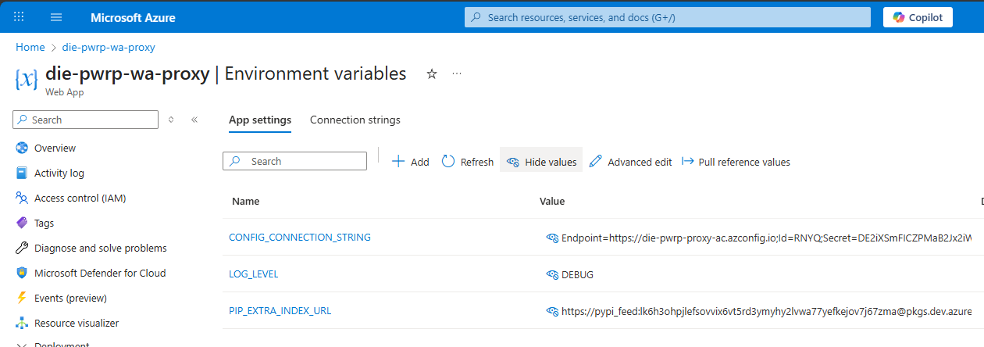Open Microsoft Defender for Cloud
984x347 pixels.
pos(100,273)
